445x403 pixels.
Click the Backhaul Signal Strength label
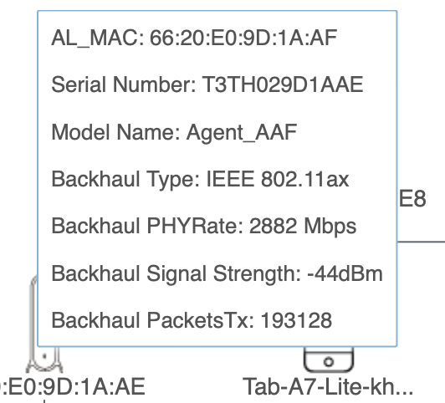coord(176,274)
